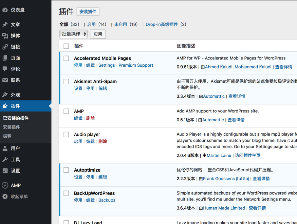The width and height of the screenshot is (297, 224).
Task: Open Media via its sidebar icon
Action: (x=5, y=36)
